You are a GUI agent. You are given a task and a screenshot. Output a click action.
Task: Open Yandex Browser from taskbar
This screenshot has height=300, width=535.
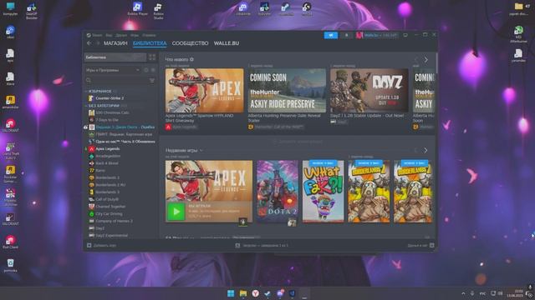(x=255, y=293)
